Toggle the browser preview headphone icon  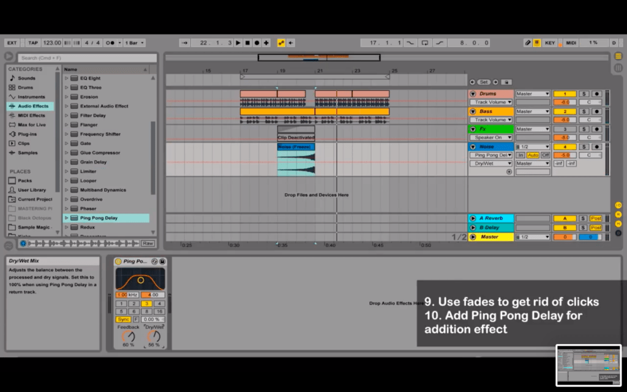point(23,243)
